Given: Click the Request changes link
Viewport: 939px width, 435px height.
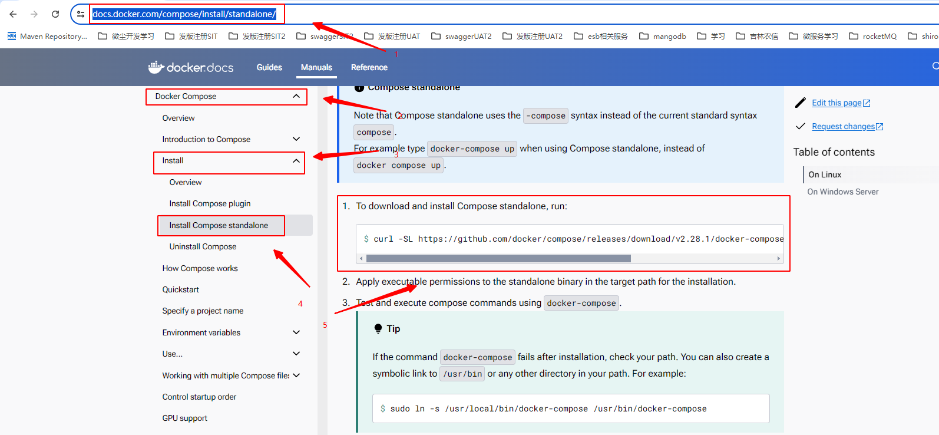Looking at the screenshot, I should [x=847, y=126].
